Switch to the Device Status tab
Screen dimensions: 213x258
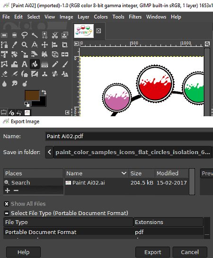tap(11, 113)
